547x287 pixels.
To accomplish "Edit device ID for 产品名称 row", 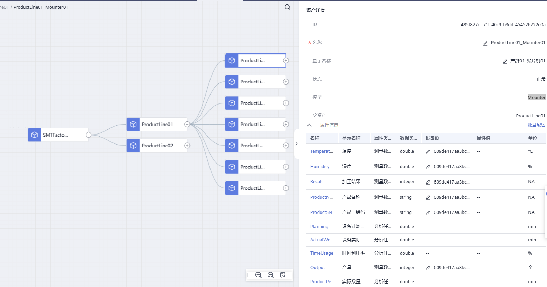I will [428, 198].
